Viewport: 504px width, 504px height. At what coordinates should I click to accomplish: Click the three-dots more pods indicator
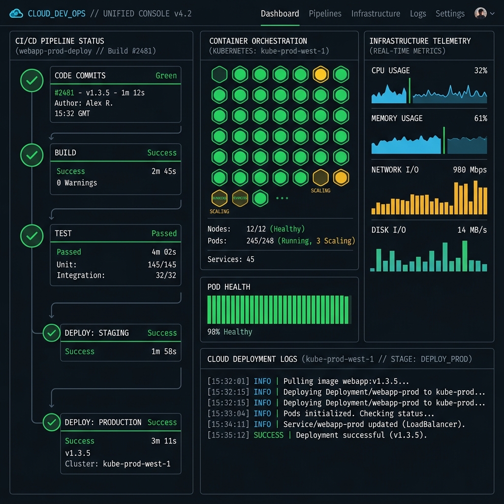[282, 198]
